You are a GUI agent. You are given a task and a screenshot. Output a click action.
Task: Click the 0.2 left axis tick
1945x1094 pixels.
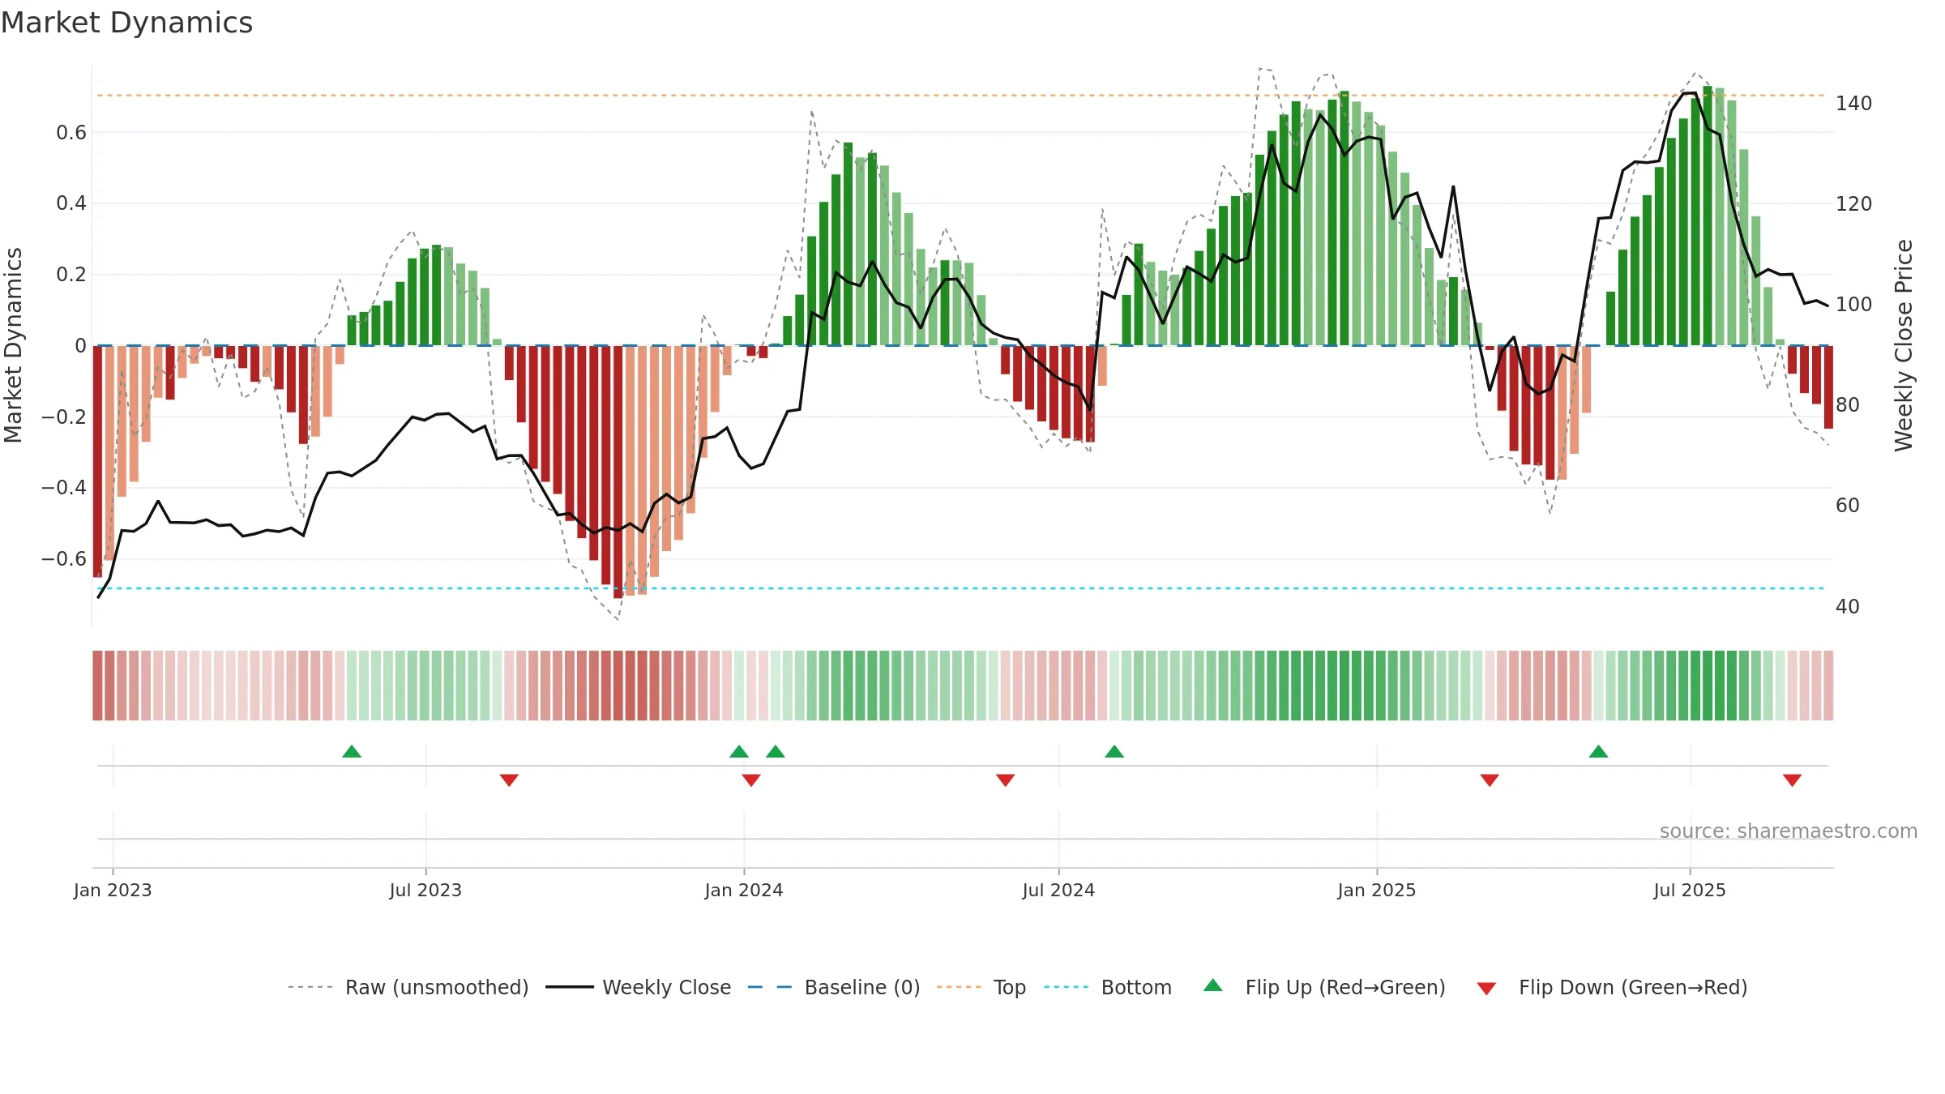tap(71, 274)
